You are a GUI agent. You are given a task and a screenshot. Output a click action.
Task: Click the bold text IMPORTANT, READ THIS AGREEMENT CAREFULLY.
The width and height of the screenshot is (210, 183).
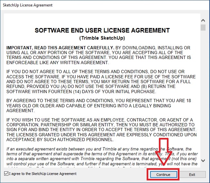[x=60, y=48]
